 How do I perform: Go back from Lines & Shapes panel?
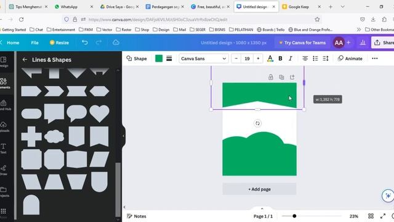25,60
